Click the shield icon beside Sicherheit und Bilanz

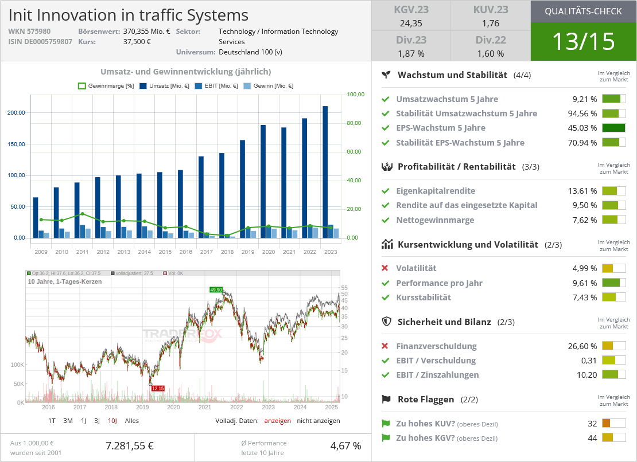point(387,322)
